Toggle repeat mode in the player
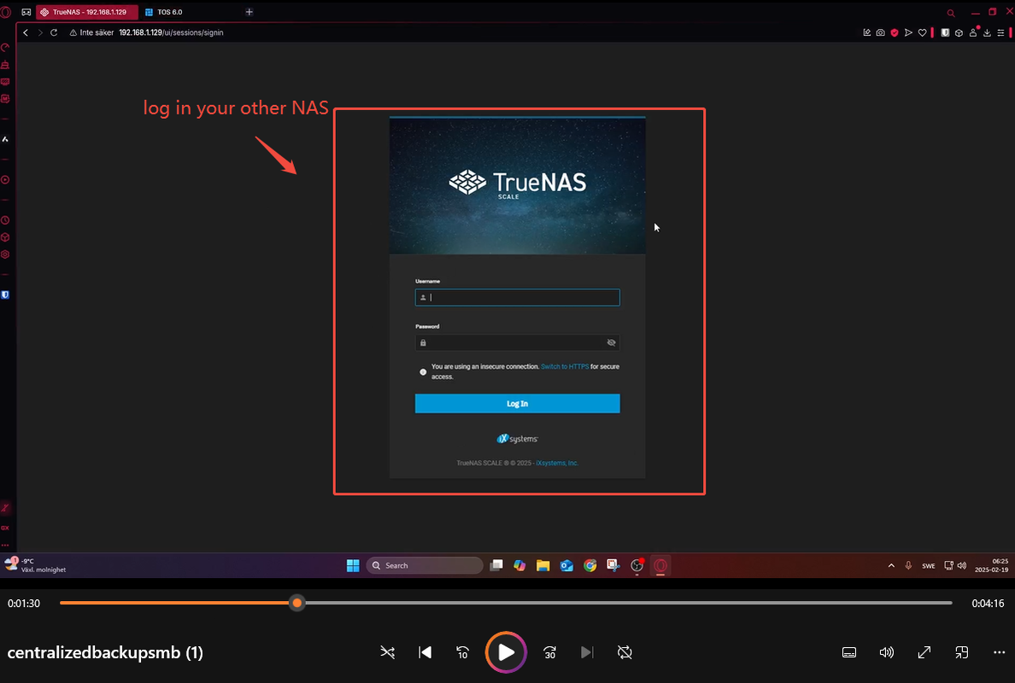This screenshot has width=1015, height=683. point(625,652)
